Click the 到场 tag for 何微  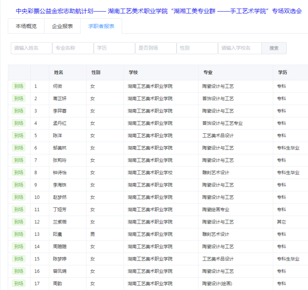coord(19,86)
